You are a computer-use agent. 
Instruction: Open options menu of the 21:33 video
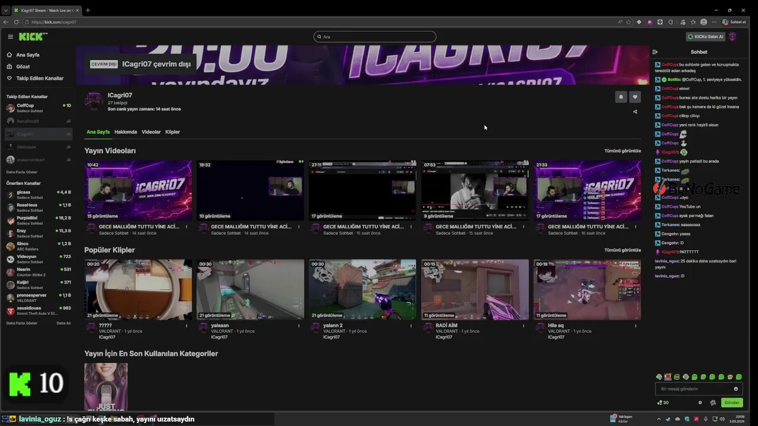pos(636,227)
